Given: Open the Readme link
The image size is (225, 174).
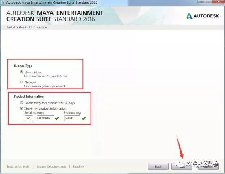Looking at the screenshot, I should [78, 167].
